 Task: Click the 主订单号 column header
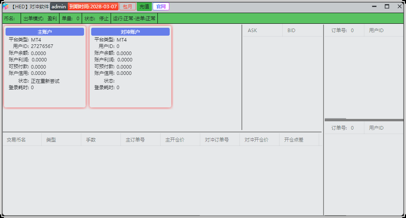tap(135, 140)
